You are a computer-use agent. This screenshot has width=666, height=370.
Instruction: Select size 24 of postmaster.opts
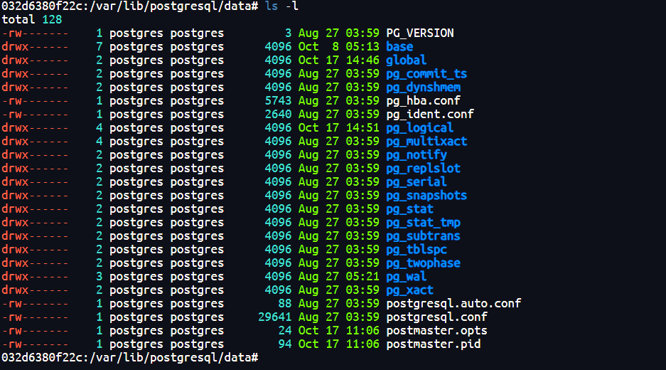click(x=285, y=331)
